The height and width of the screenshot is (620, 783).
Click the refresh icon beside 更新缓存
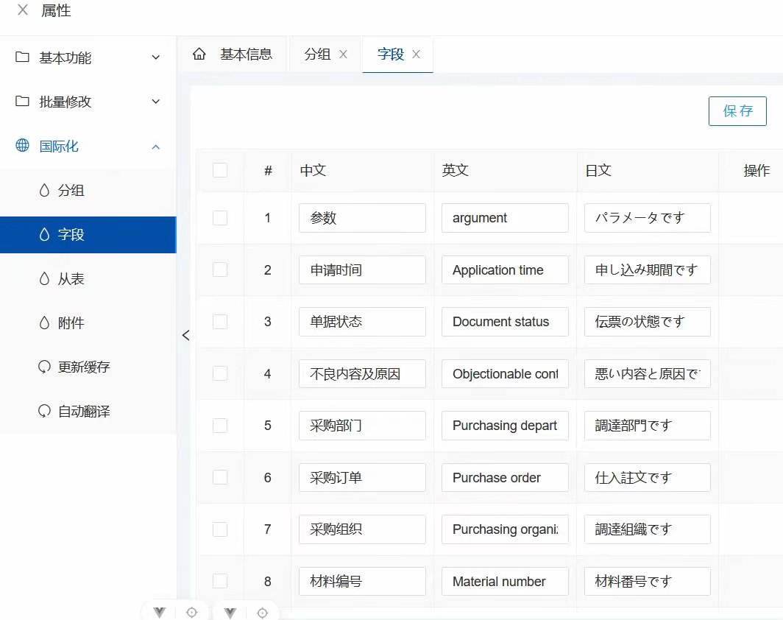44,367
